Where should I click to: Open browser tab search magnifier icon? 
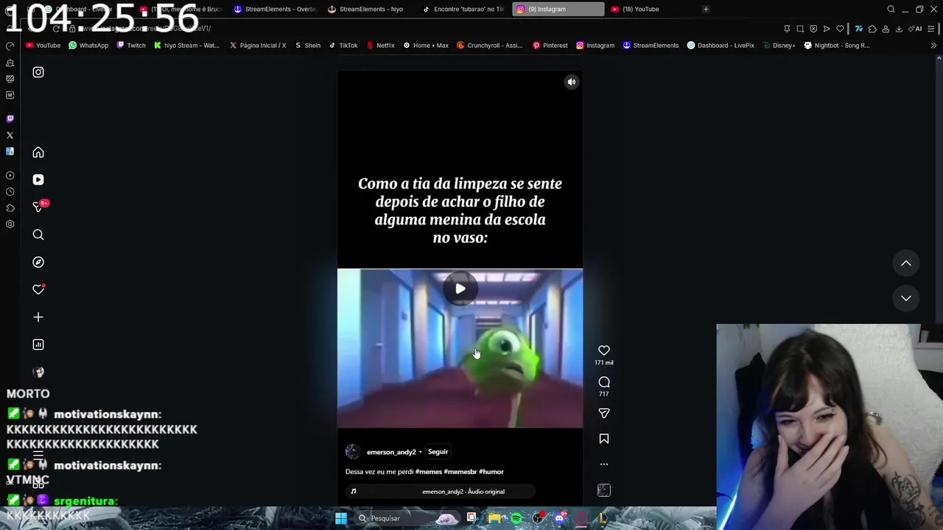pyautogui.click(x=891, y=9)
